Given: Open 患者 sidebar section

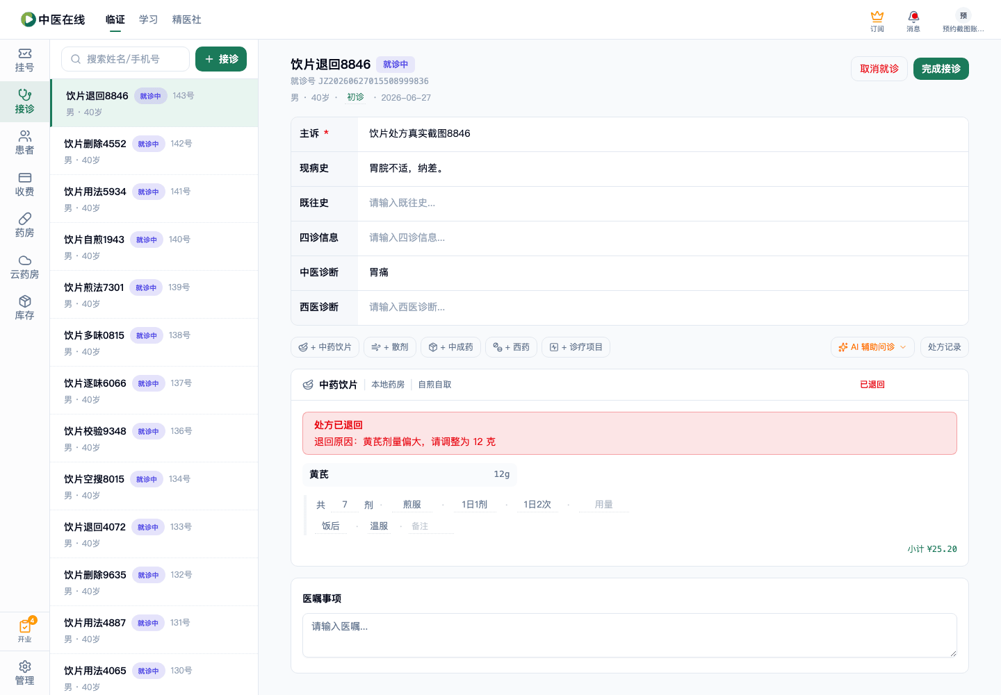Looking at the screenshot, I should point(25,143).
